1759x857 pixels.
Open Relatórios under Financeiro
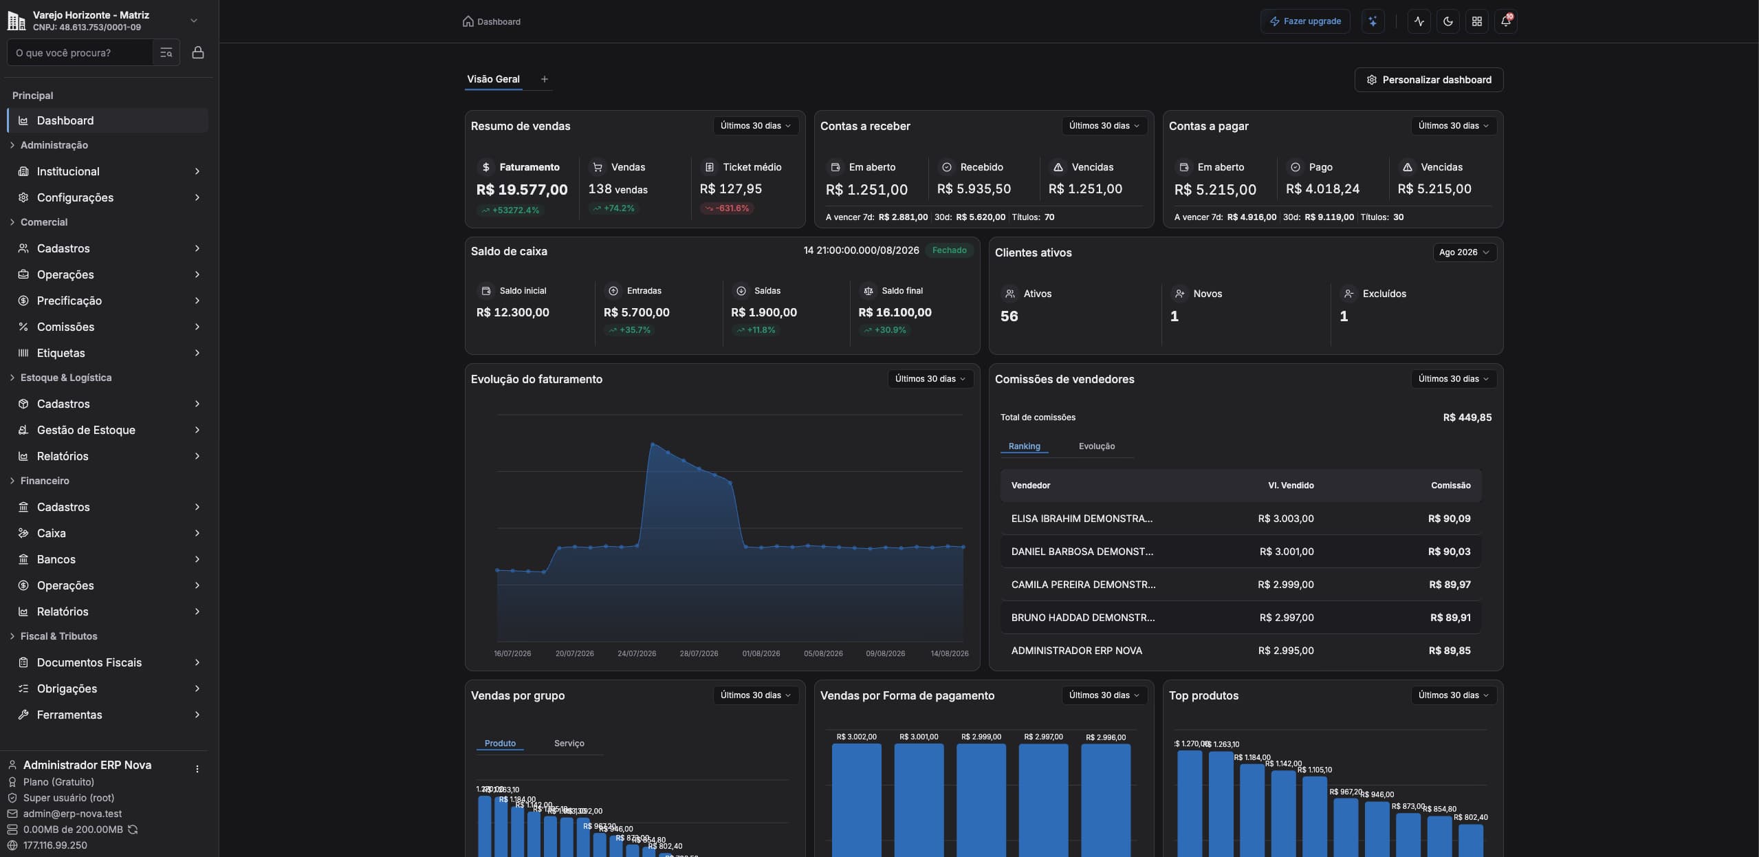click(x=108, y=611)
